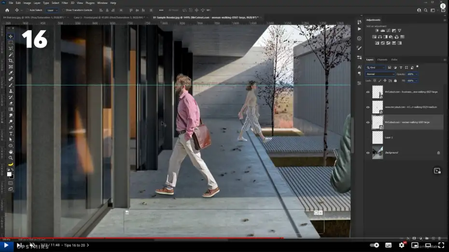Click the foreground color swatch
The image size is (449, 252).
click(9, 174)
